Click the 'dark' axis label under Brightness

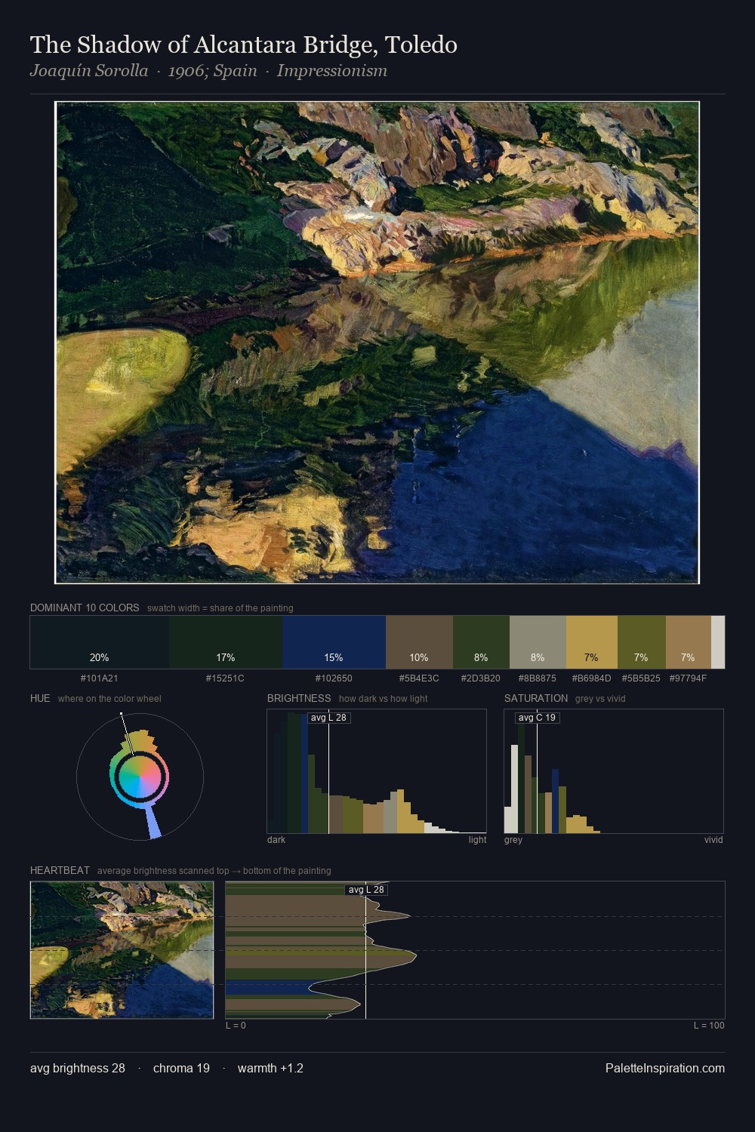(x=276, y=840)
